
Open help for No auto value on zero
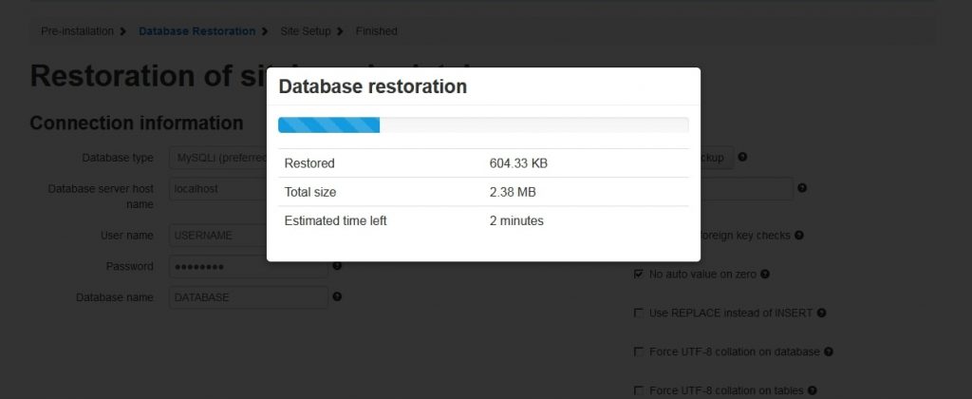coord(765,274)
